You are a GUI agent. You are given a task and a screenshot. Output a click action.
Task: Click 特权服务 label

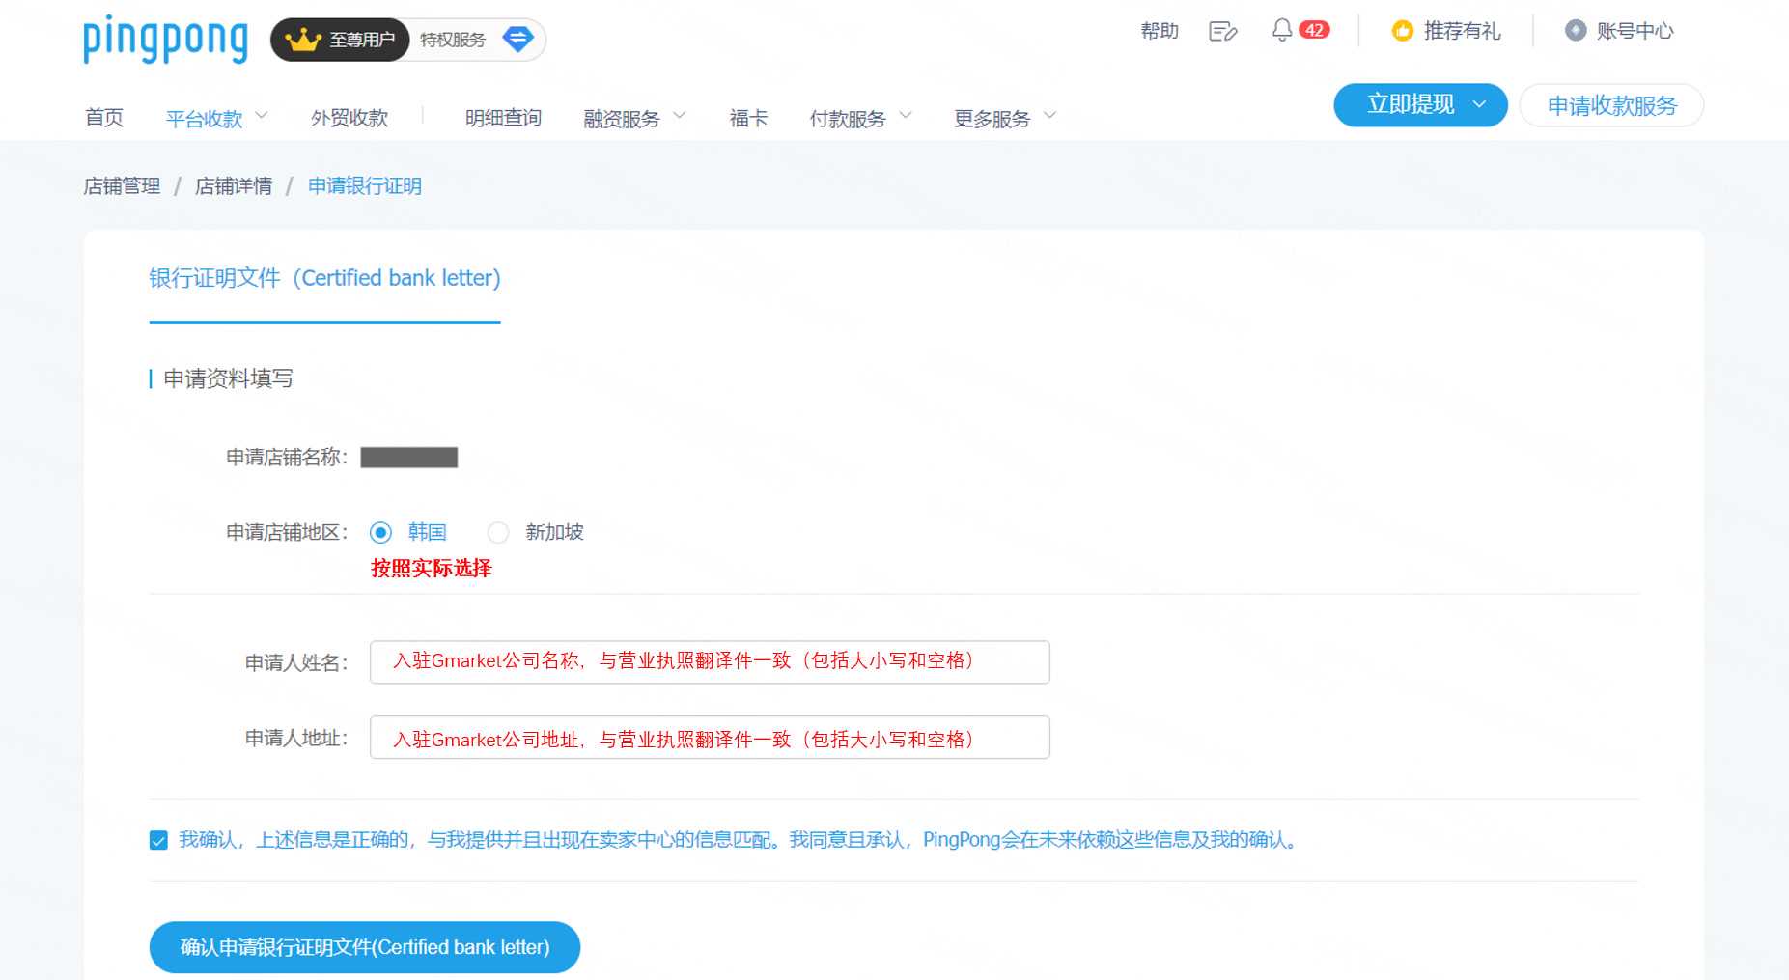(x=453, y=40)
